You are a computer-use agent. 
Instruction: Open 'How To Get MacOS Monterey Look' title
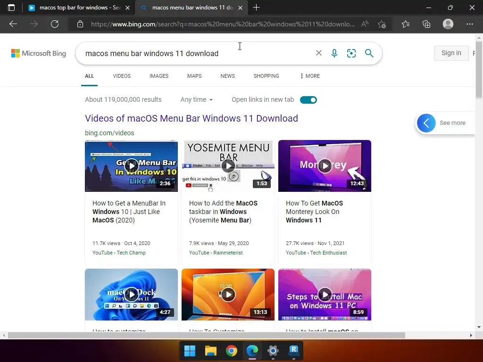coord(314,212)
